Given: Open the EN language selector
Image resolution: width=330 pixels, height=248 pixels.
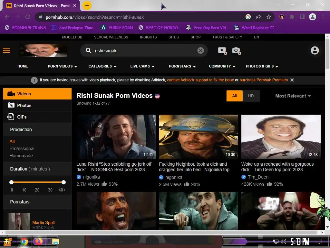Looking at the screenshot, I should click(256, 37).
